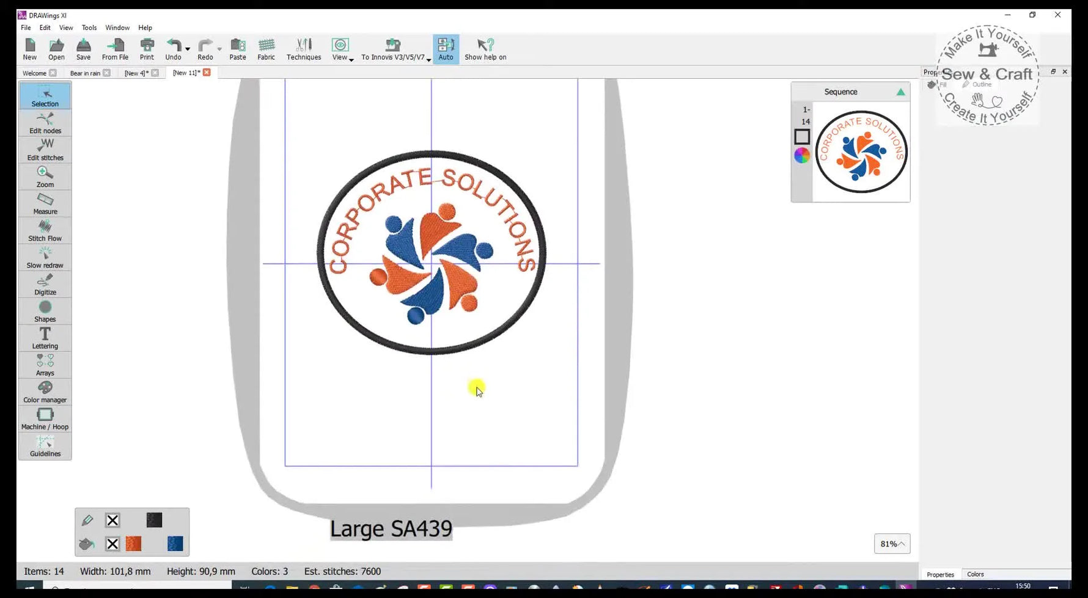
Task: Select the Digitize tool
Action: (45, 283)
